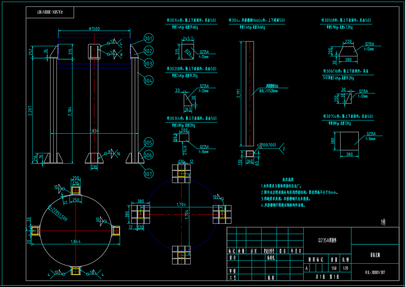Select the 1,844 dimension in plan view
The width and height of the screenshot is (405, 287).
[x=76, y=242]
